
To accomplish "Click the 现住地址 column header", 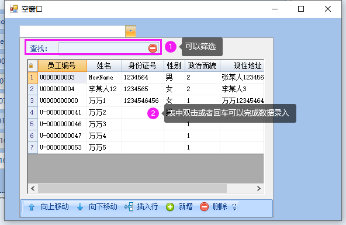I will [242, 65].
